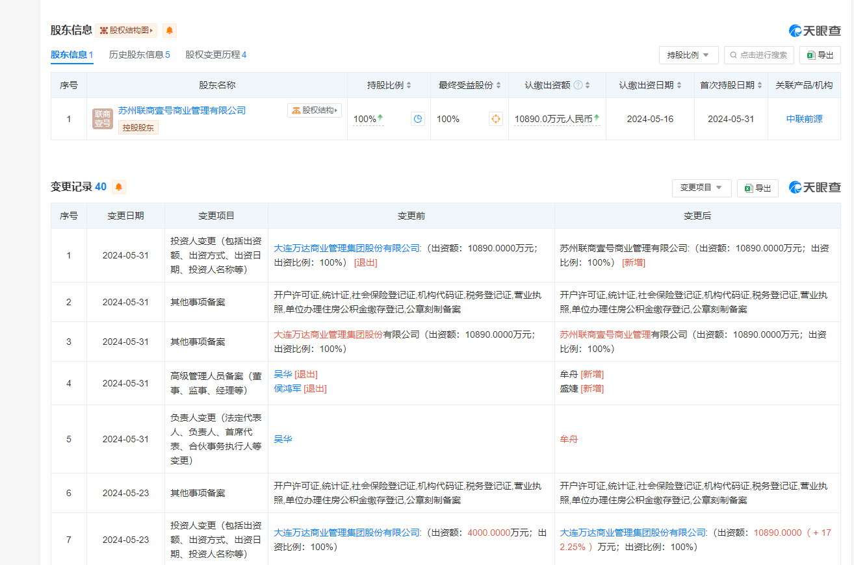Image resolution: width=854 pixels, height=565 pixels.
Task: Click the 点击进行搜索 search field
Action: [x=759, y=55]
